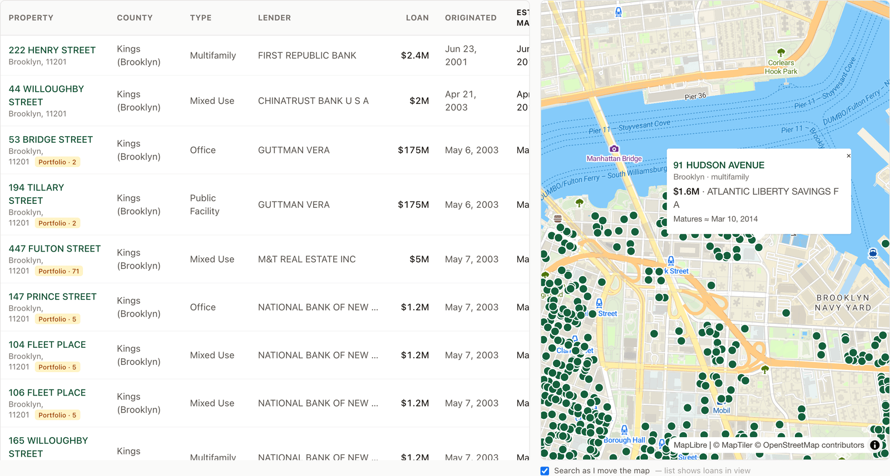This screenshot has height=476, width=890.
Task: Click OpenStreetMap contributors attribution link
Action: (x=809, y=445)
